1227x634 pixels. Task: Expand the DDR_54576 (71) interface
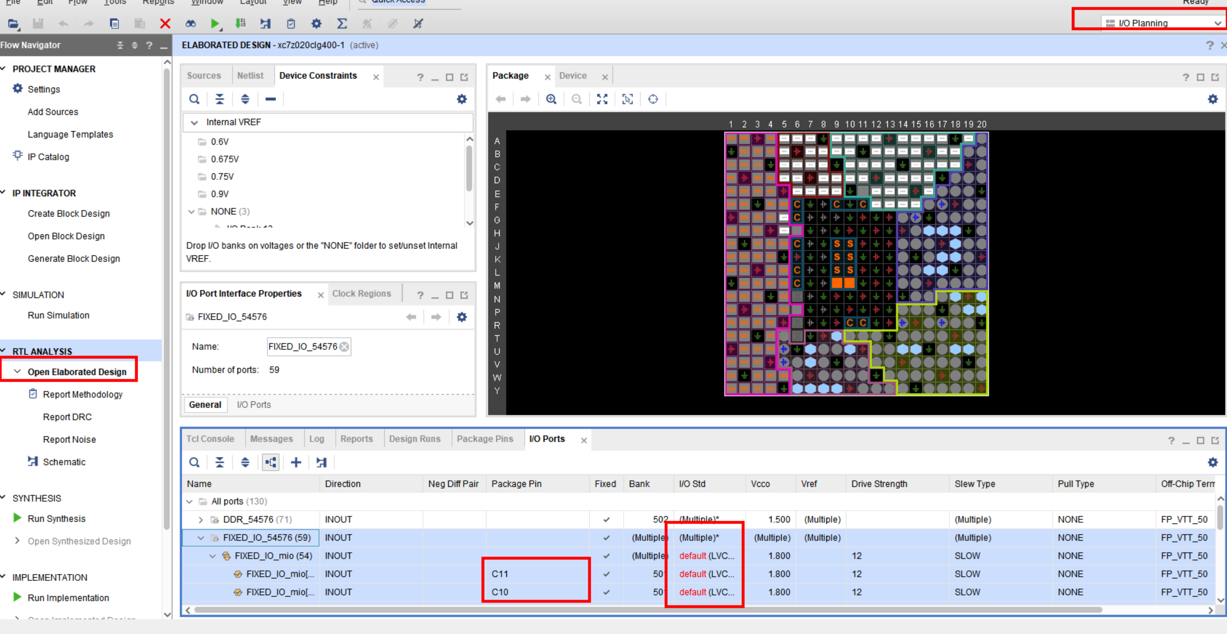[x=201, y=520]
